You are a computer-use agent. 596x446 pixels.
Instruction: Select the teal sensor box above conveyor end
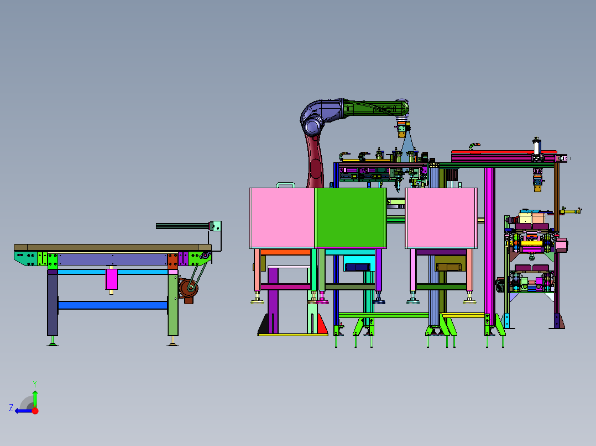point(217,226)
